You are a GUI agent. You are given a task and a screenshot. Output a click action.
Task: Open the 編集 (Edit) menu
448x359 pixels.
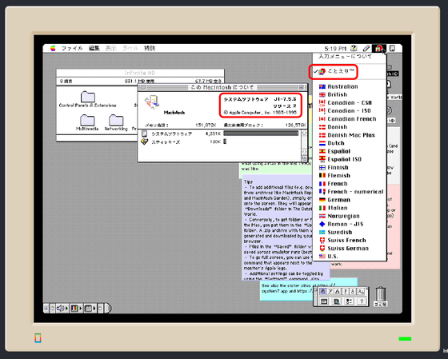[x=94, y=48]
